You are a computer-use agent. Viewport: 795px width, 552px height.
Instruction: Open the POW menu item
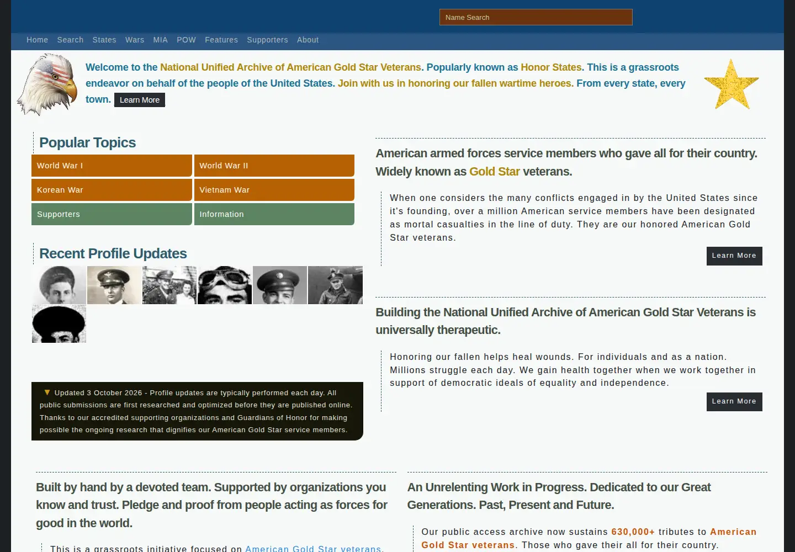coord(186,40)
